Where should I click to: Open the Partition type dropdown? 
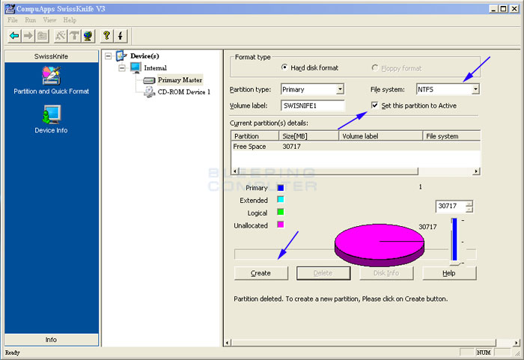click(x=340, y=89)
